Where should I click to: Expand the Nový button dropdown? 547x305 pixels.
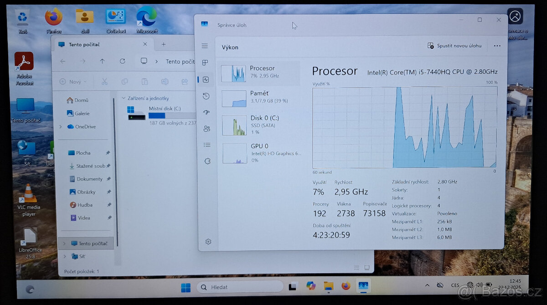point(84,81)
